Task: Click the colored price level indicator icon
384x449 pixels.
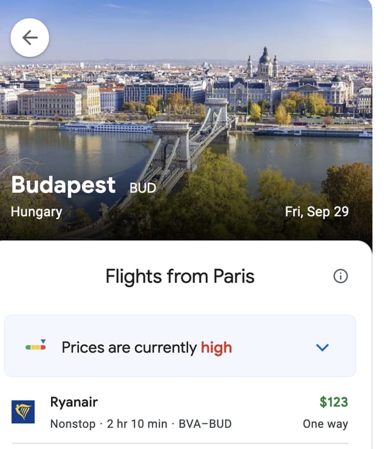Action: click(x=36, y=346)
